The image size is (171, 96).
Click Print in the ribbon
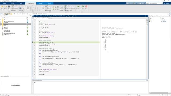click(14, 10)
